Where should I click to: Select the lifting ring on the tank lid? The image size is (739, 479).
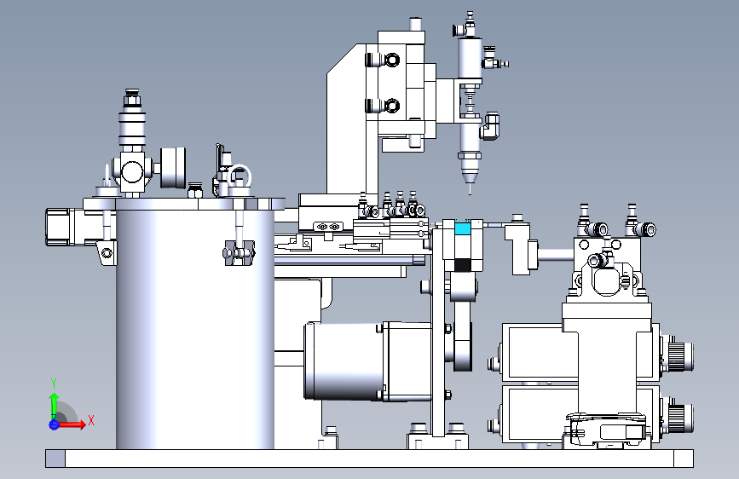240,176
